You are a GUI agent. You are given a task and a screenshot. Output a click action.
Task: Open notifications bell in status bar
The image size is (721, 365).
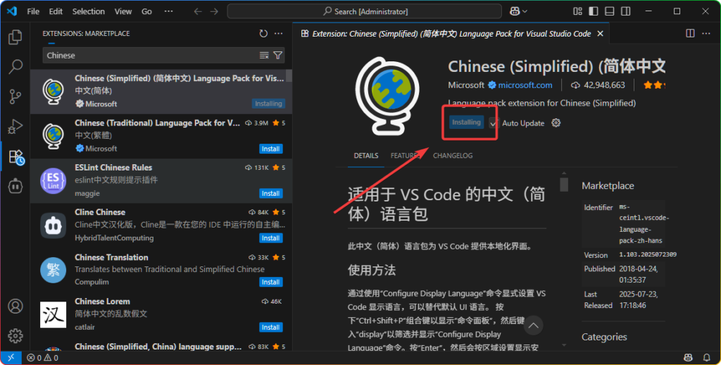(x=707, y=358)
